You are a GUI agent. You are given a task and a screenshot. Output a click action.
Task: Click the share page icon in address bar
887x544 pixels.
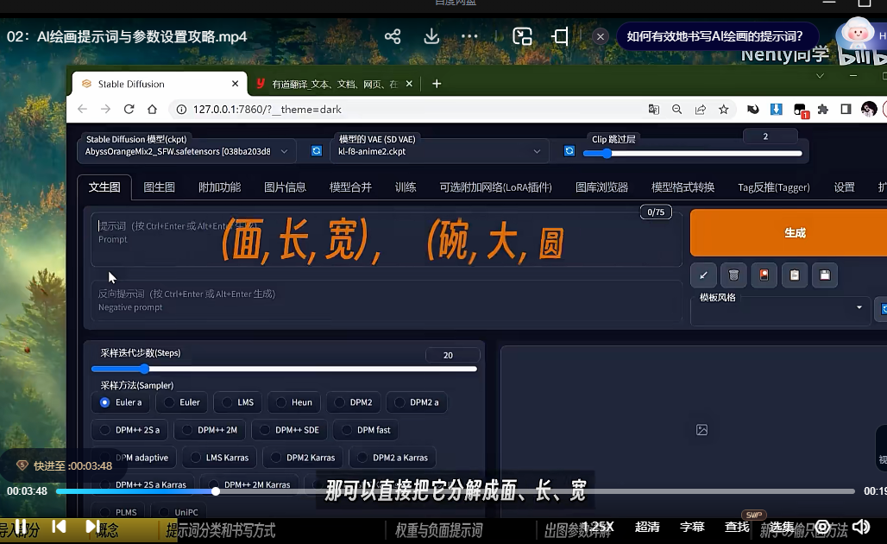coord(701,110)
